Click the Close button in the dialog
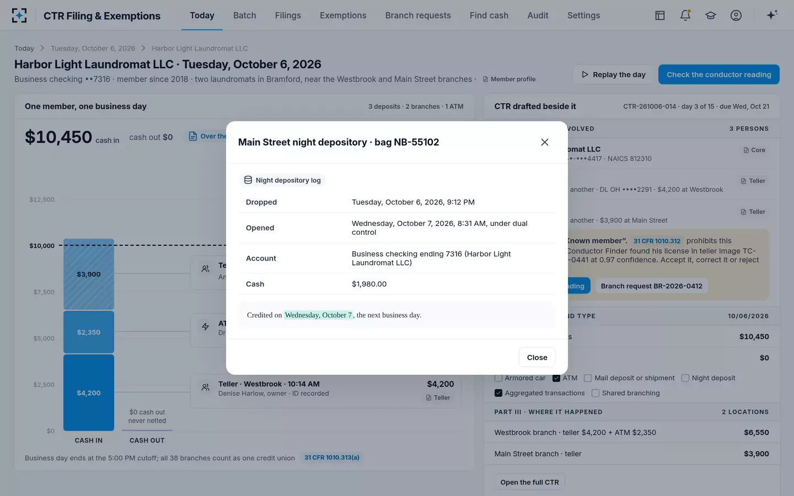 [537, 357]
